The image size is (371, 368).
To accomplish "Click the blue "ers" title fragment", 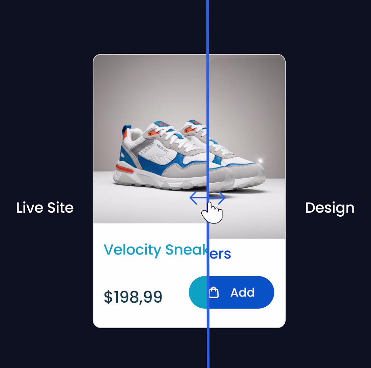I will (x=220, y=254).
